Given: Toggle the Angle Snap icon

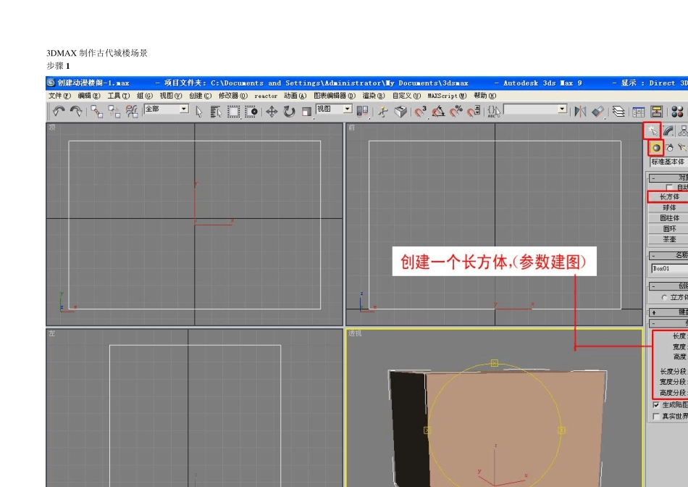Looking at the screenshot, I should 438,111.
